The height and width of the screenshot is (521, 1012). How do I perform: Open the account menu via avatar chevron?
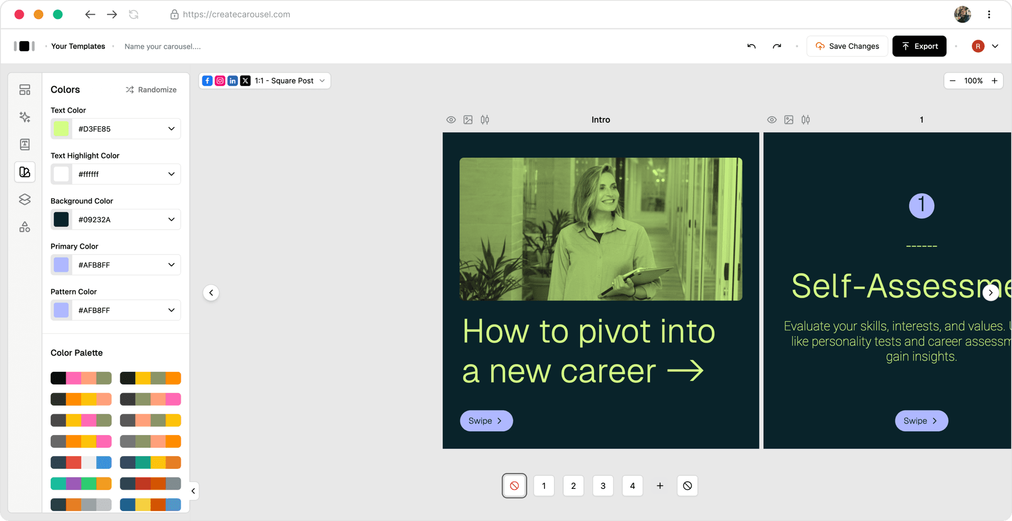coord(996,46)
